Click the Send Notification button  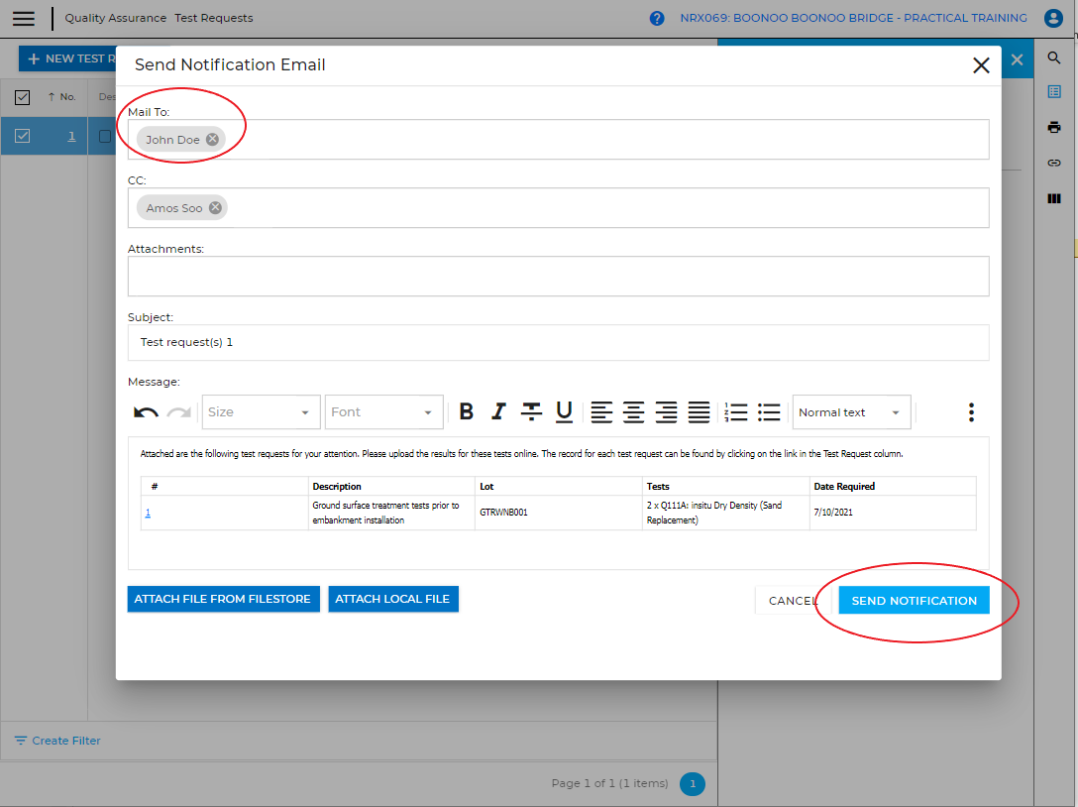914,600
